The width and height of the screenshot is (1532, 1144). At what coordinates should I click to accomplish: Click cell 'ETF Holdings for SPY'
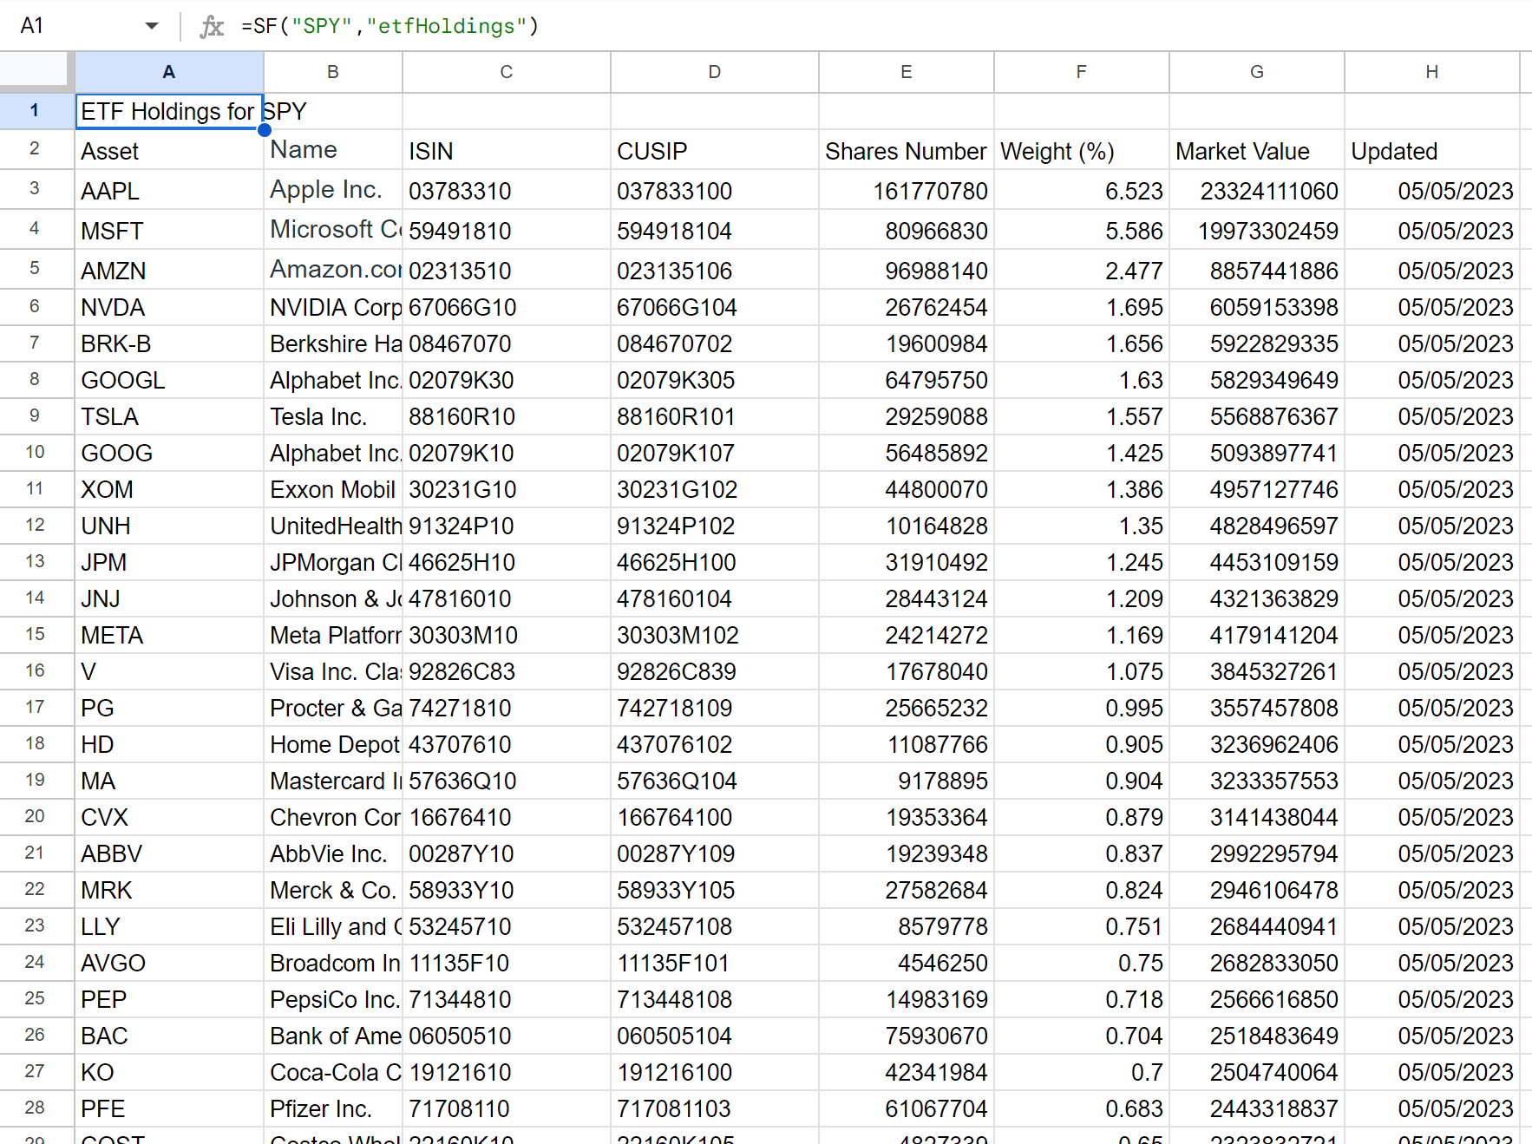[169, 112]
